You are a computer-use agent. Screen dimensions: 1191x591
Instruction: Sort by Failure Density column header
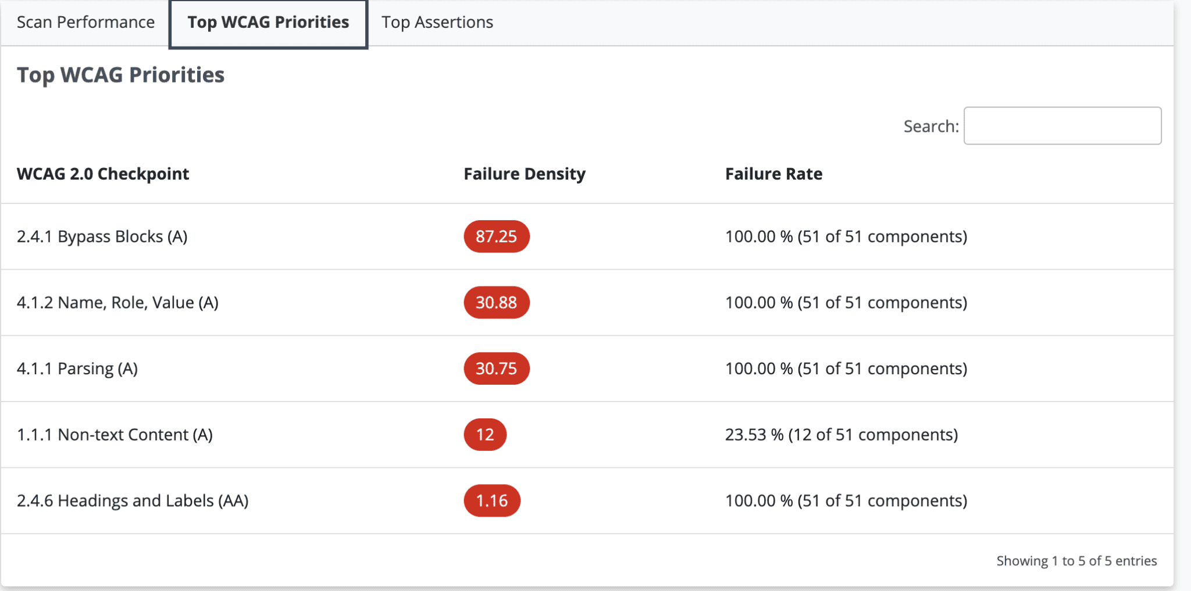tap(524, 174)
